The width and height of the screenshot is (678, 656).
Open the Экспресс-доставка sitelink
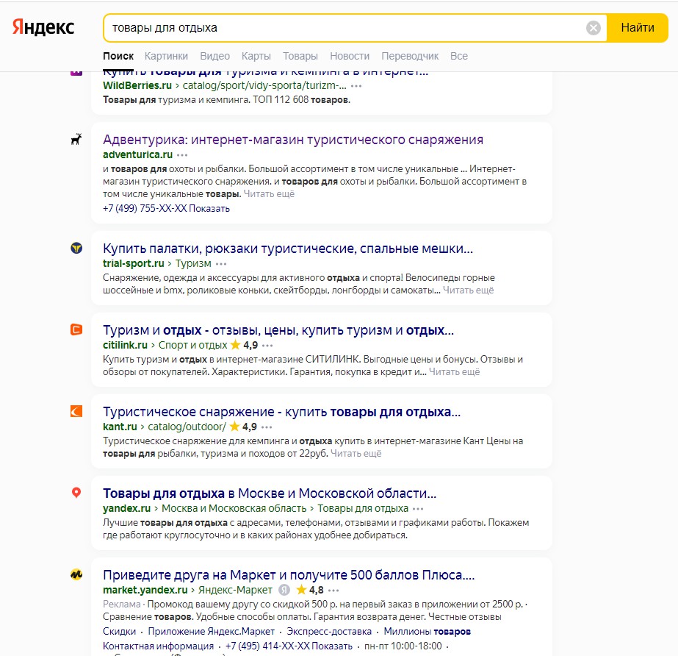click(x=329, y=631)
